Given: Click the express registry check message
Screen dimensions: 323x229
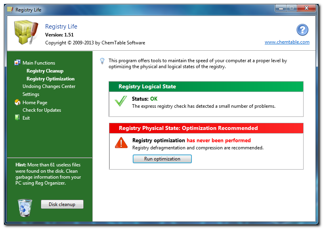Looking at the screenshot, I should coord(204,106).
